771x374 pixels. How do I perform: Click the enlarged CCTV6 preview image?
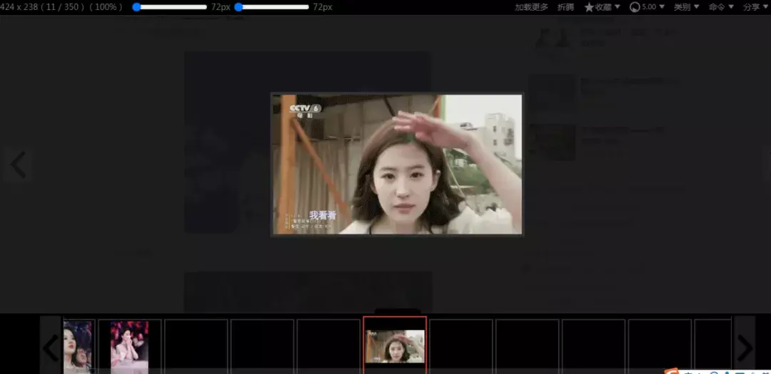click(396, 164)
